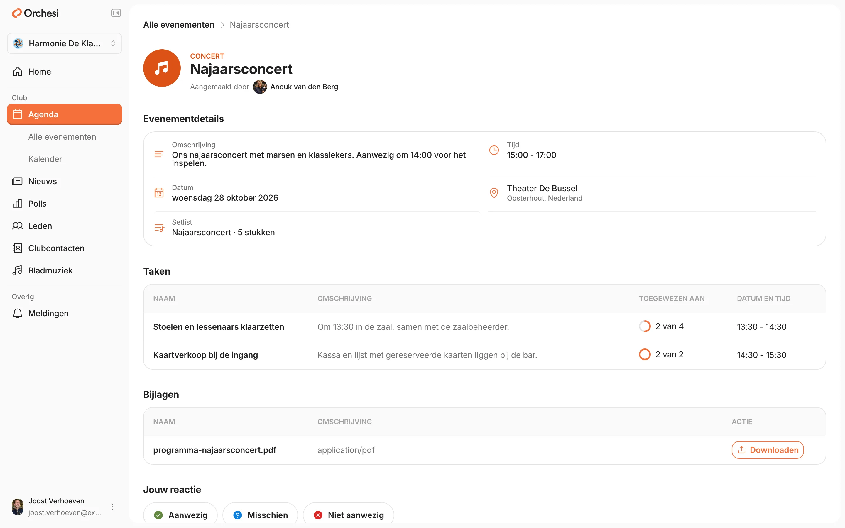
Task: Click the Agenda calendar icon
Action: click(18, 114)
